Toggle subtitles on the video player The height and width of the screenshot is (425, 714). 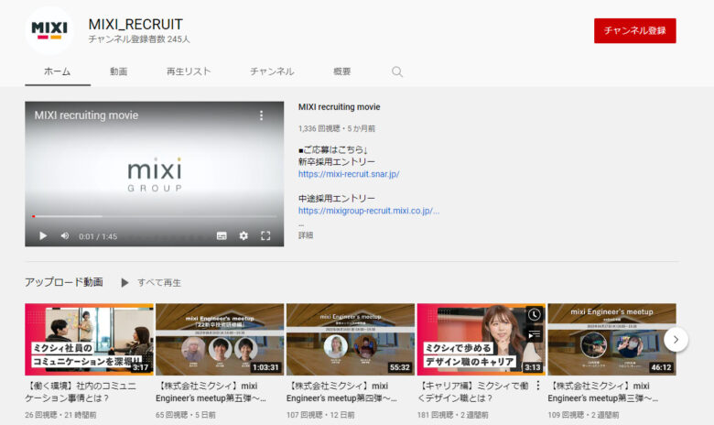tap(222, 236)
